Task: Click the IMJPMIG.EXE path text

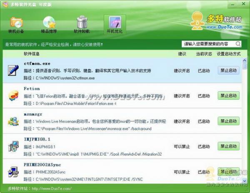Action: click(99, 154)
